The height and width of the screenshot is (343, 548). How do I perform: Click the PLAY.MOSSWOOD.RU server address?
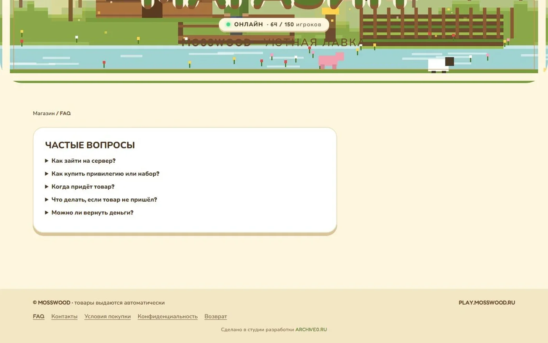[487, 303]
